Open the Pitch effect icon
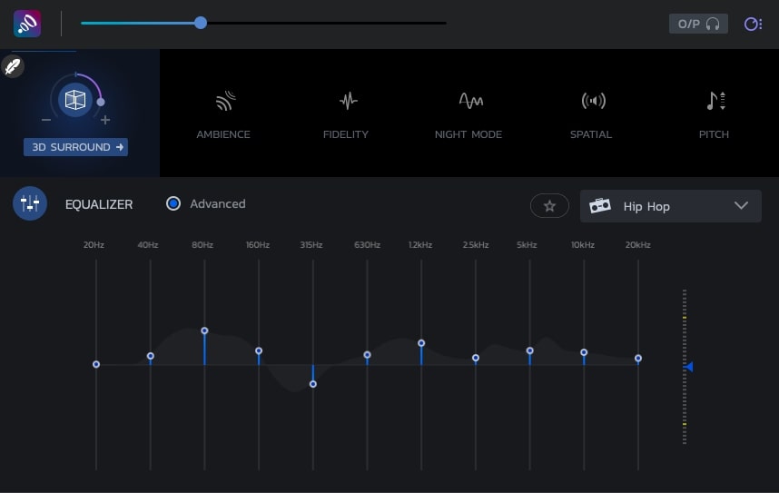 point(715,101)
